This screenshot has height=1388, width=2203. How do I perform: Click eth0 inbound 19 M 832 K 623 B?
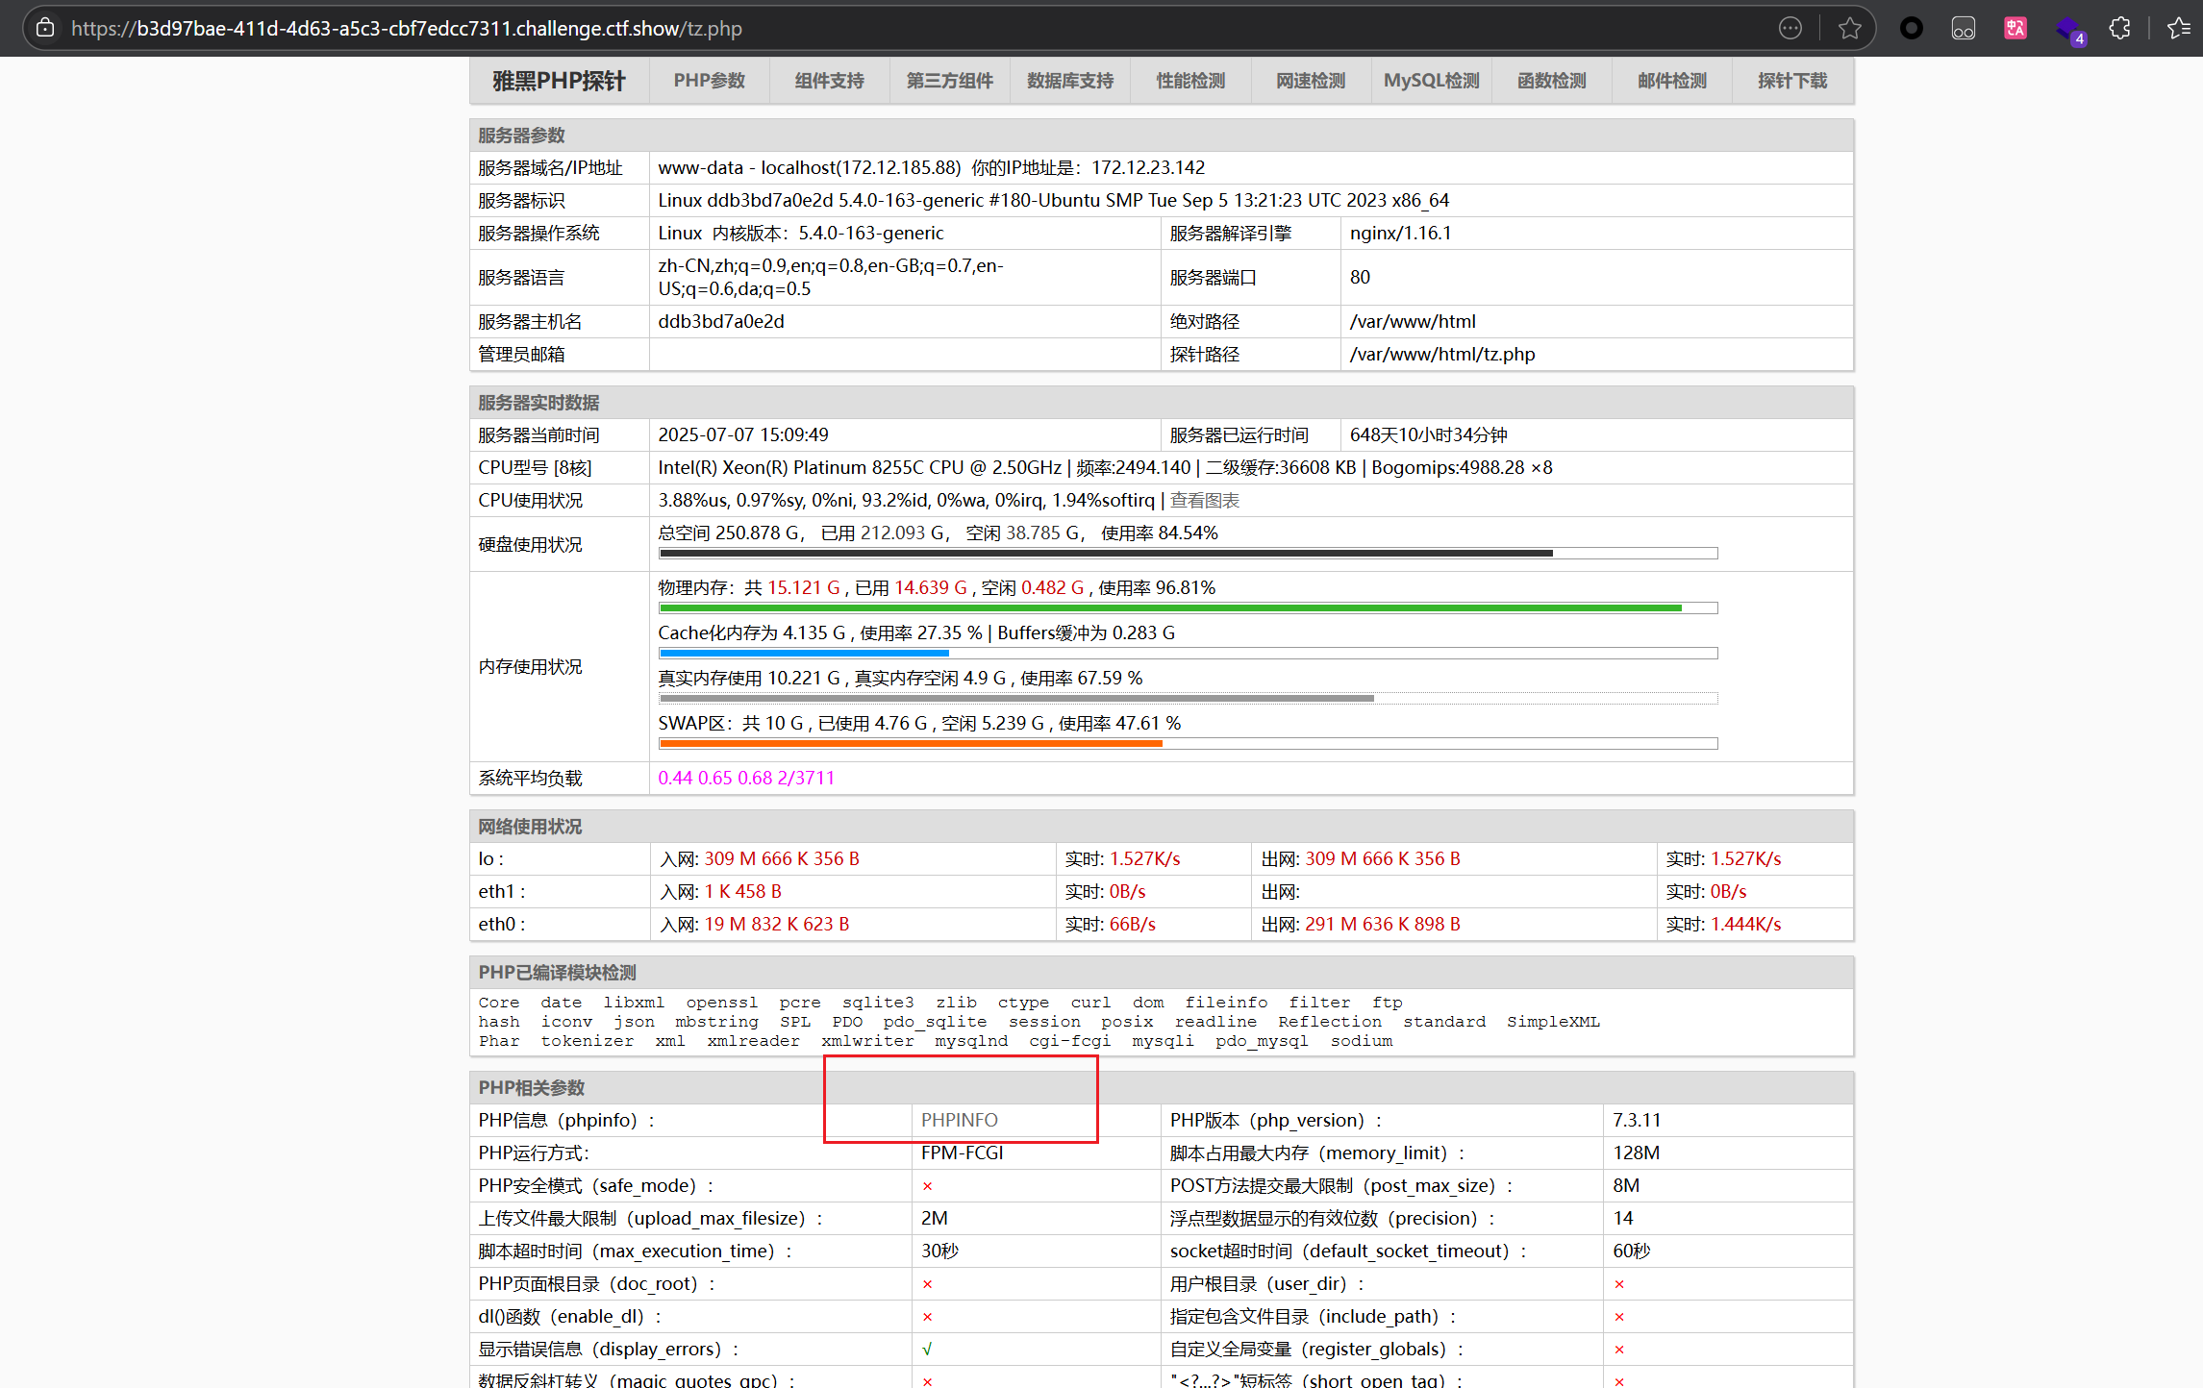click(x=776, y=924)
